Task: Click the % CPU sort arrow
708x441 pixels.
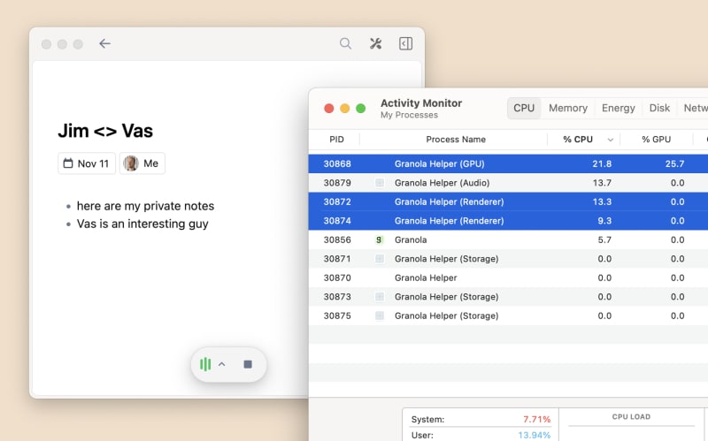Action: point(610,140)
